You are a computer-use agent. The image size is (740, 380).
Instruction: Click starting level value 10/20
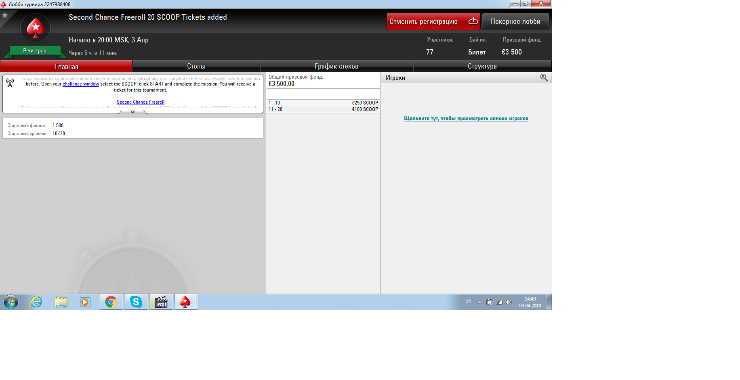click(x=59, y=134)
